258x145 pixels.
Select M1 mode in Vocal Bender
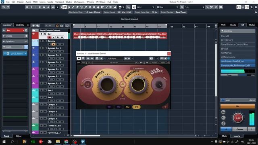point(110,107)
